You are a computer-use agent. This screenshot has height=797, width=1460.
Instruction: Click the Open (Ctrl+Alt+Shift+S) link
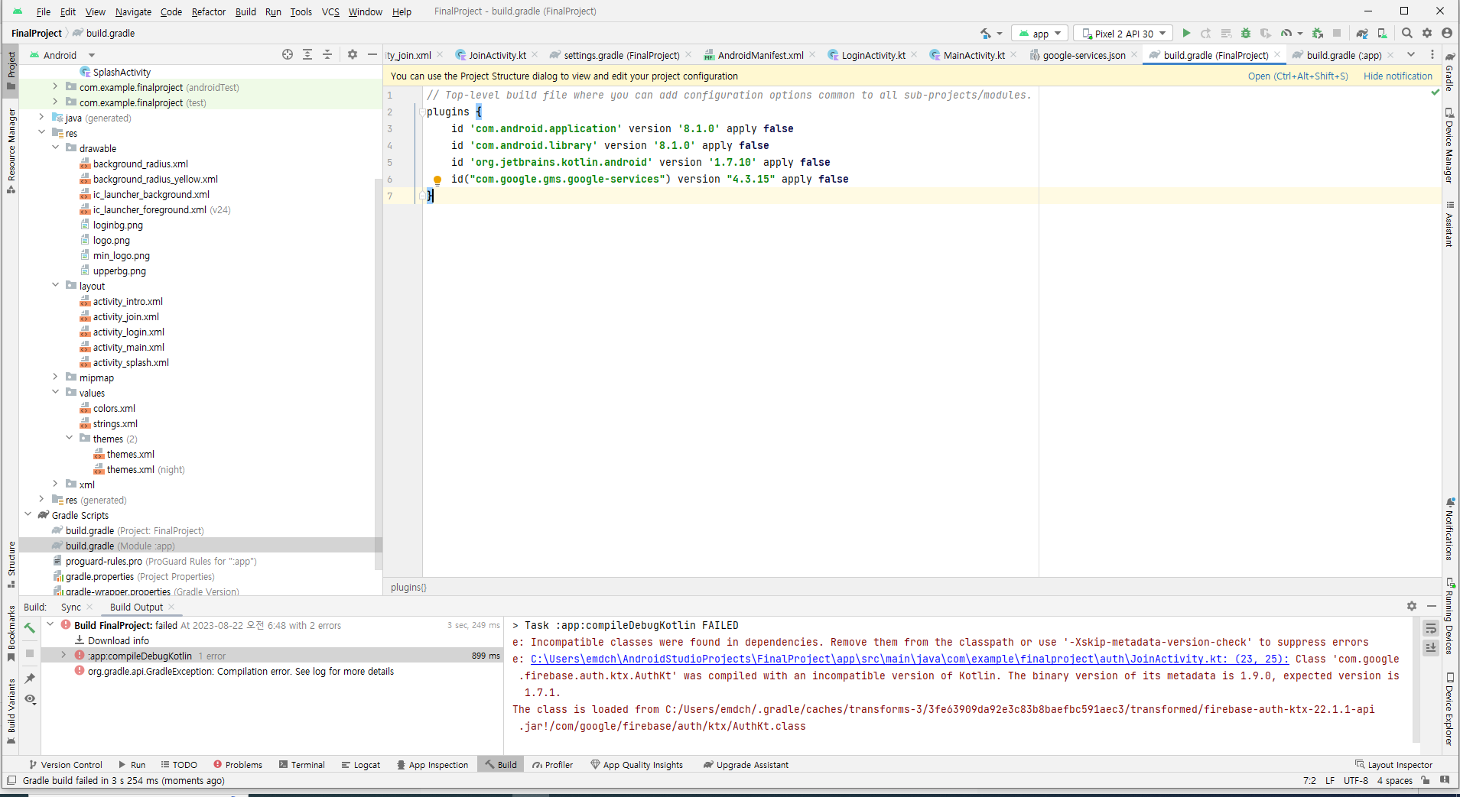1298,76
